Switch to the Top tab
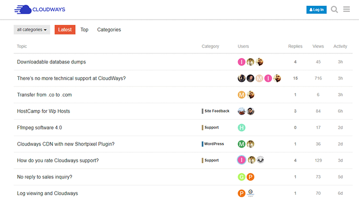Viewport: 359px width, 201px height. (84, 30)
